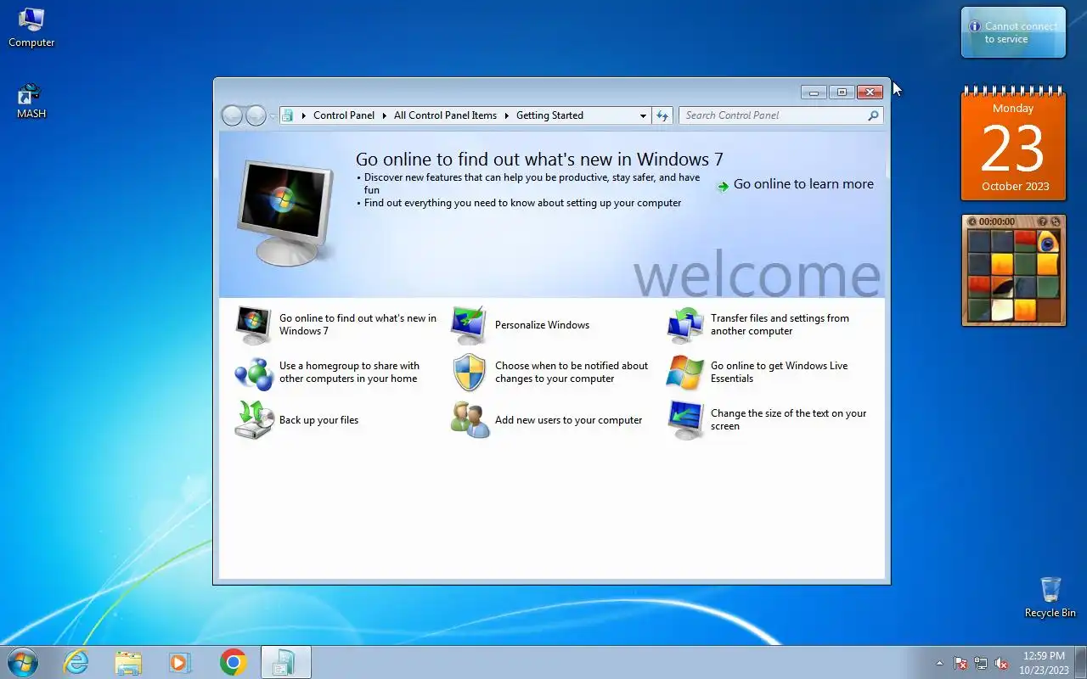Select 'Use a homegroup to share' label

point(349,373)
